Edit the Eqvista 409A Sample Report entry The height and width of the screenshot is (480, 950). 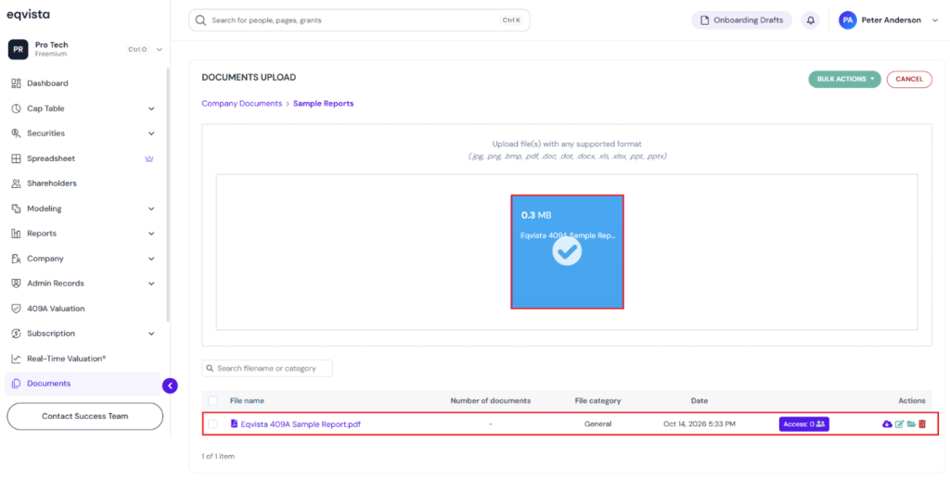900,424
